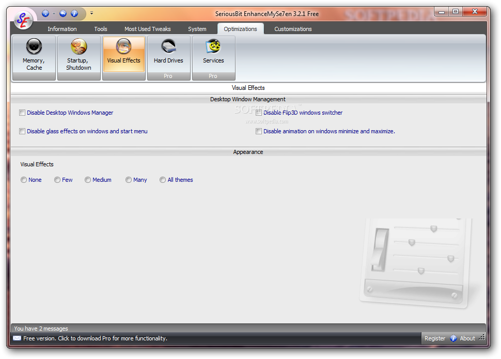The image size is (501, 359).
Task: Select the Visual Effects ribbon button
Action: (x=123, y=58)
